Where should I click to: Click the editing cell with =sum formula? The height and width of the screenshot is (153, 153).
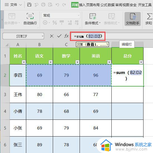(127, 75)
